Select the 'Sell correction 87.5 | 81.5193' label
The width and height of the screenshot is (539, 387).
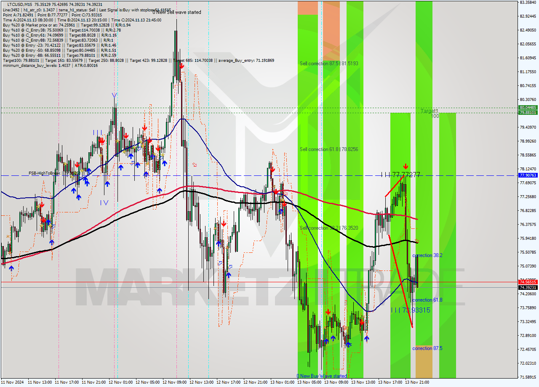pos(329,64)
